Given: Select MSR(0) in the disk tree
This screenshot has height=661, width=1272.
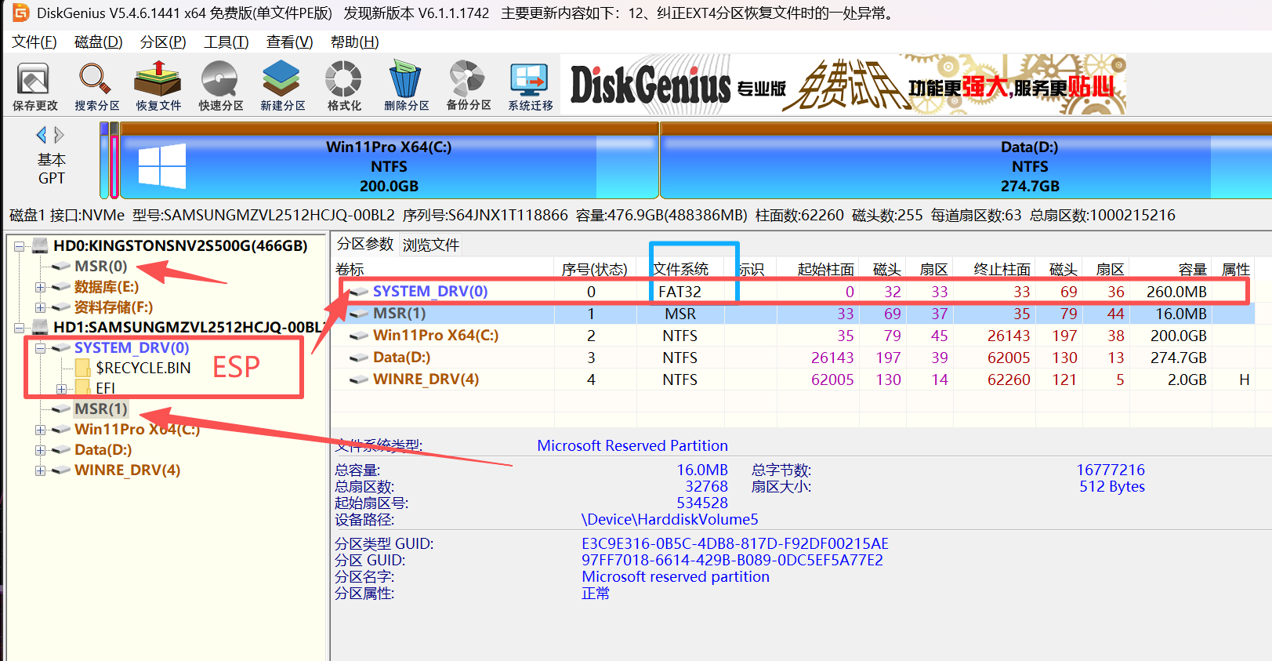Looking at the screenshot, I should pyautogui.click(x=100, y=267).
